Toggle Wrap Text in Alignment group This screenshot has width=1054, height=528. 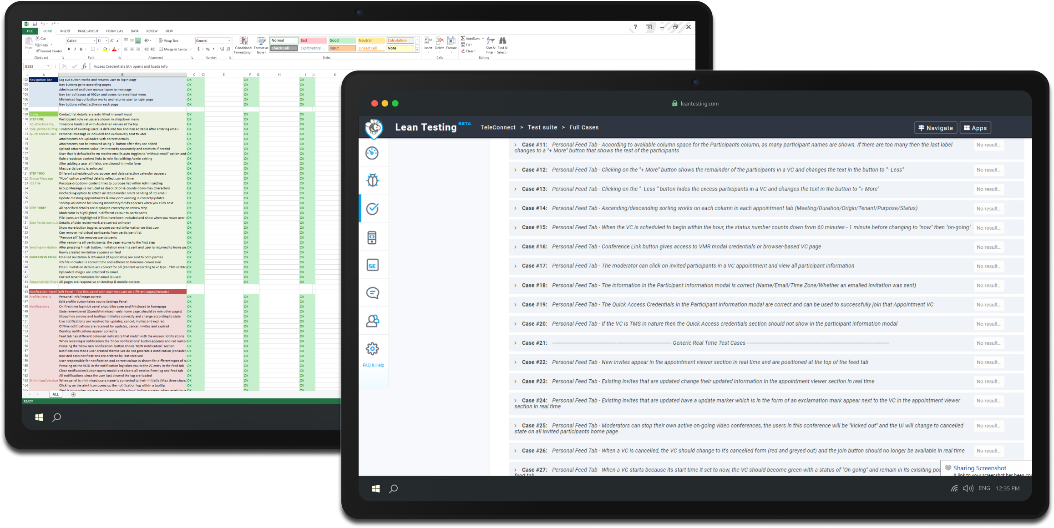[168, 40]
